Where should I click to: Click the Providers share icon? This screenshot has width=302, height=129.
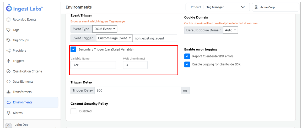pos(8,51)
